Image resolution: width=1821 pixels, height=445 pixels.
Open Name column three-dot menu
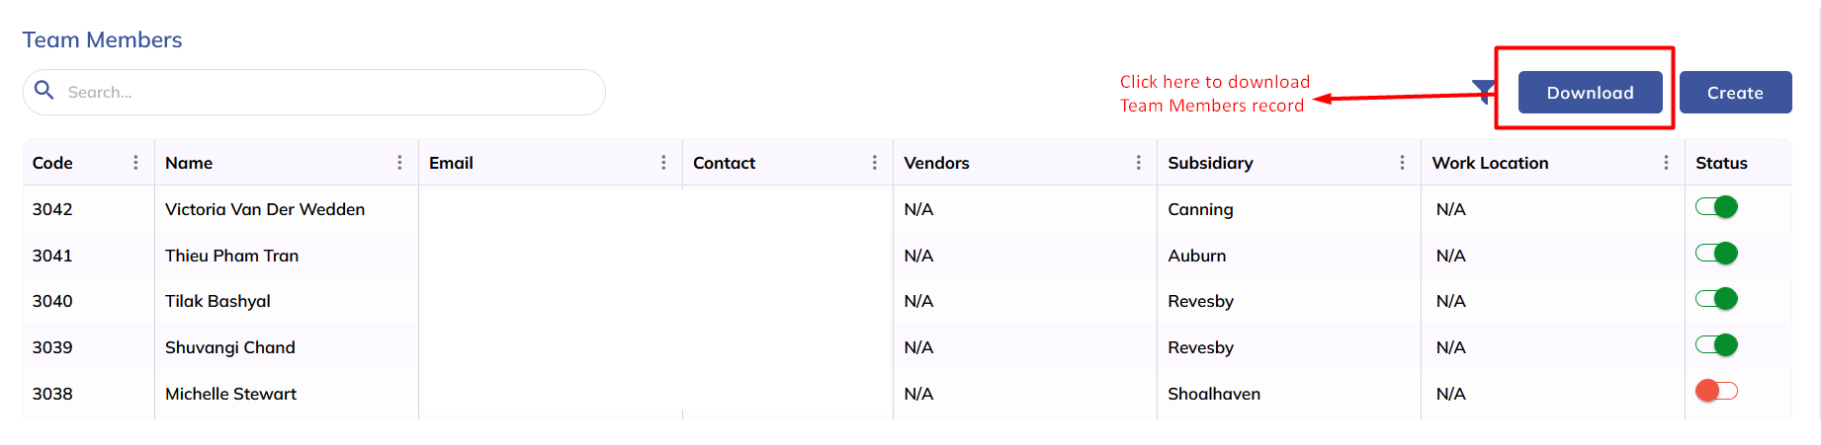[399, 163]
